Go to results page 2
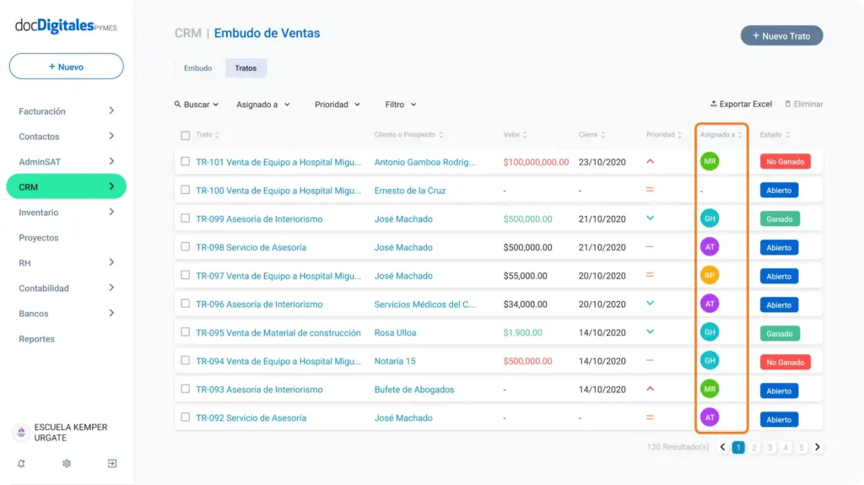 753,448
